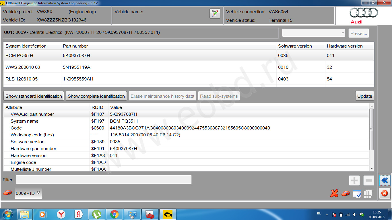This screenshot has width=392, height=220.
Task: Select the Workshop code (hex) attribute row
Action: 186,135
